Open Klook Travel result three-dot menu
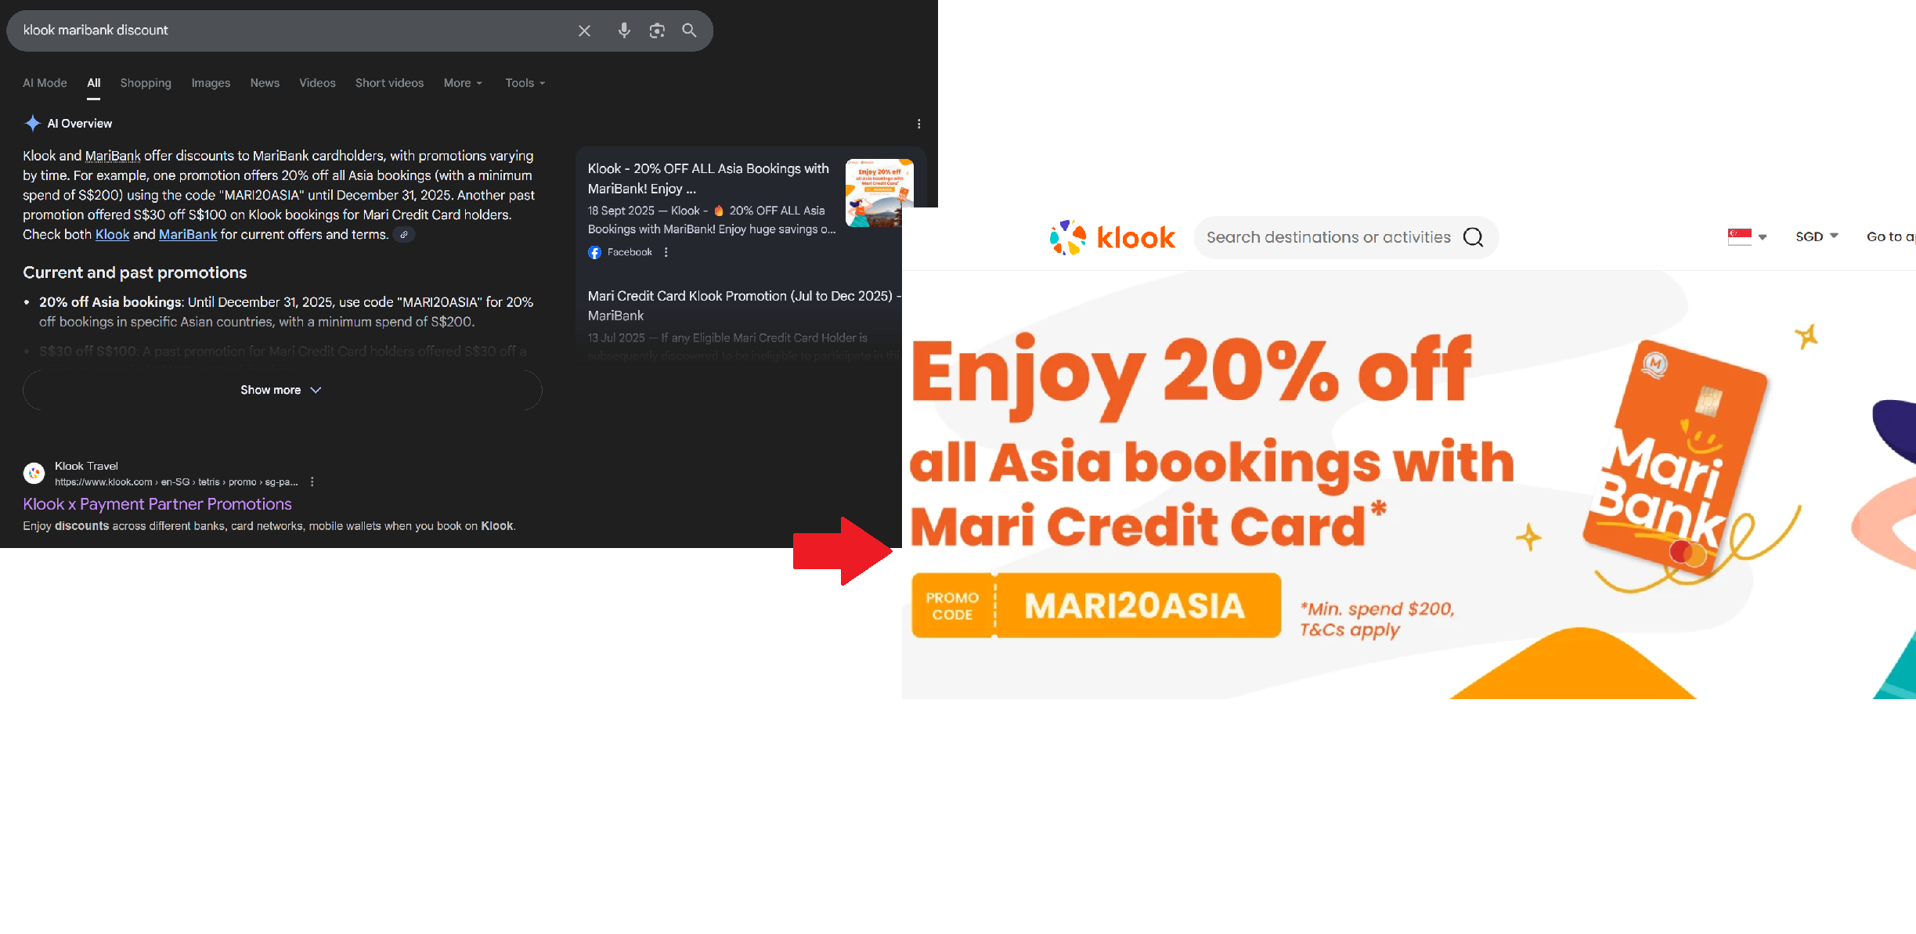 coord(312,482)
